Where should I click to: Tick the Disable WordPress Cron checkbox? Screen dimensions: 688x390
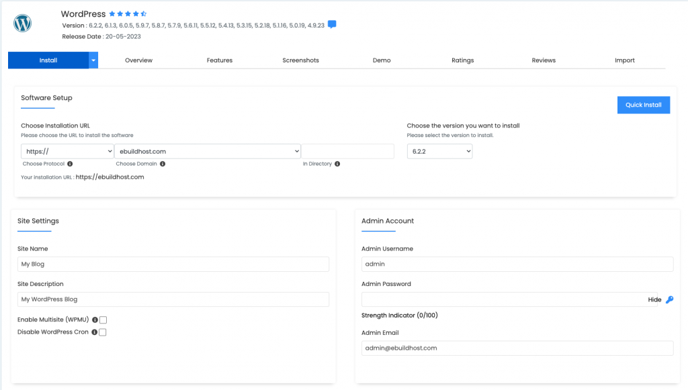[x=103, y=332]
